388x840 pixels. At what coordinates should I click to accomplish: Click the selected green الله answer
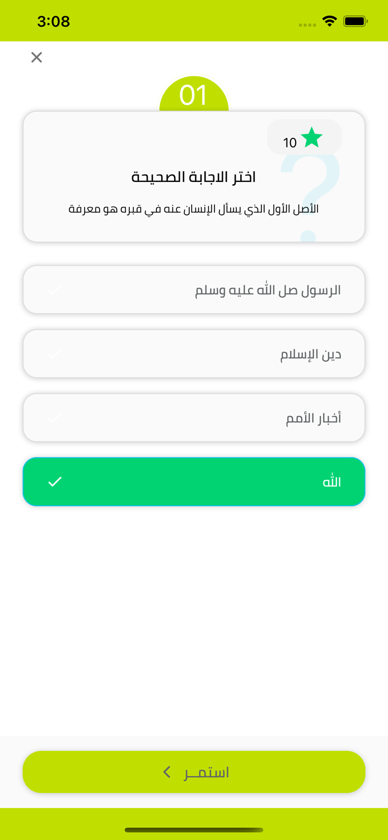point(194,481)
